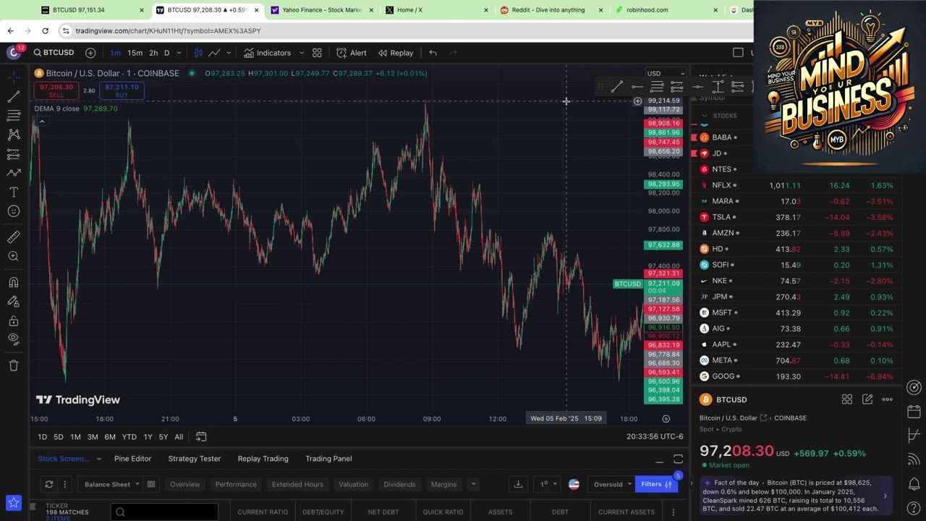Open the Trading Panel tab
This screenshot has width=926, height=521.
(x=328, y=459)
